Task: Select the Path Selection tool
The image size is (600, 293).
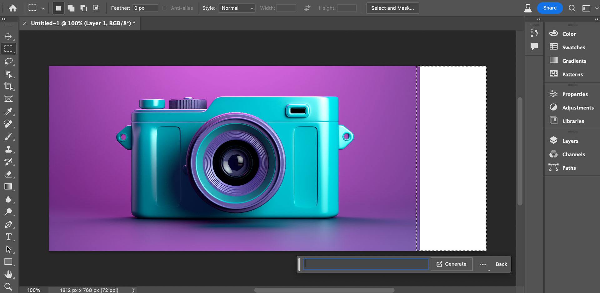Action: 8,249
